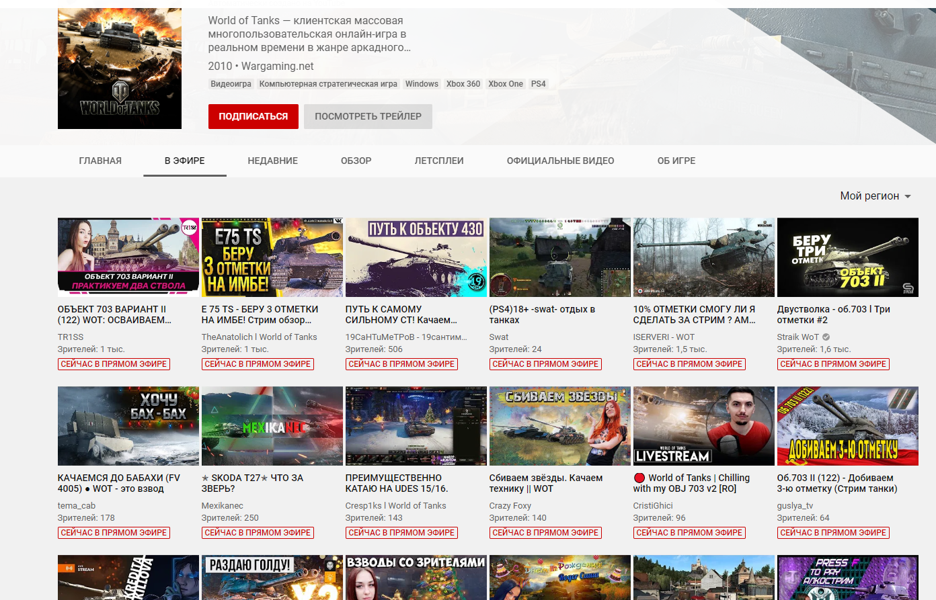Screen dimensions: 936x600
Task: Switch to the Главная tab
Action: (x=100, y=161)
